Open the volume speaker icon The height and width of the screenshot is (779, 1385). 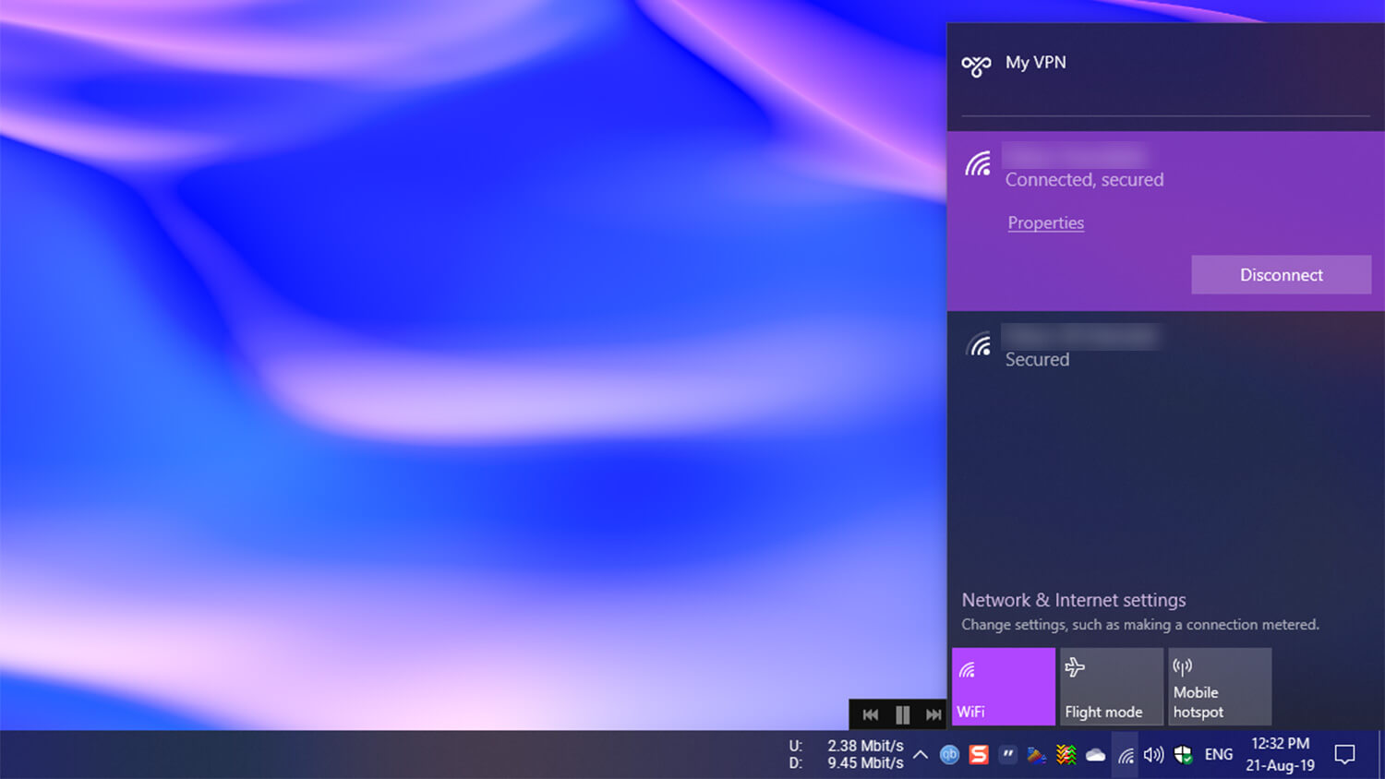[1153, 754]
